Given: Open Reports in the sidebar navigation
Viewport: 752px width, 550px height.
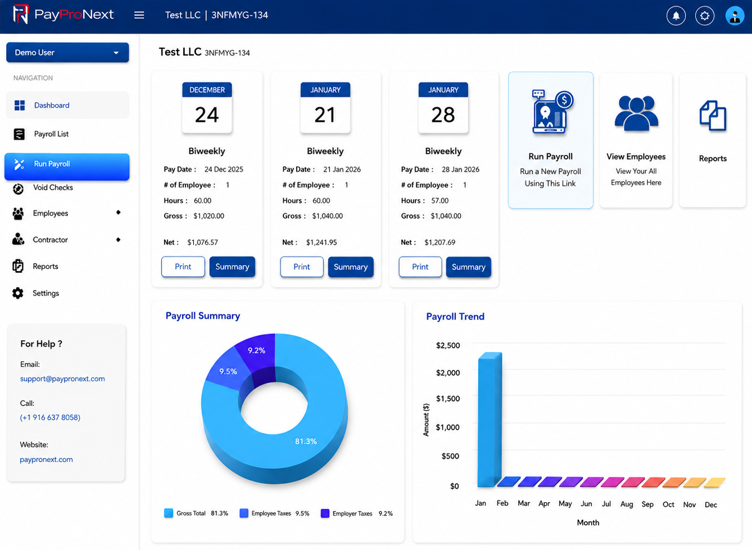Looking at the screenshot, I should tap(46, 267).
